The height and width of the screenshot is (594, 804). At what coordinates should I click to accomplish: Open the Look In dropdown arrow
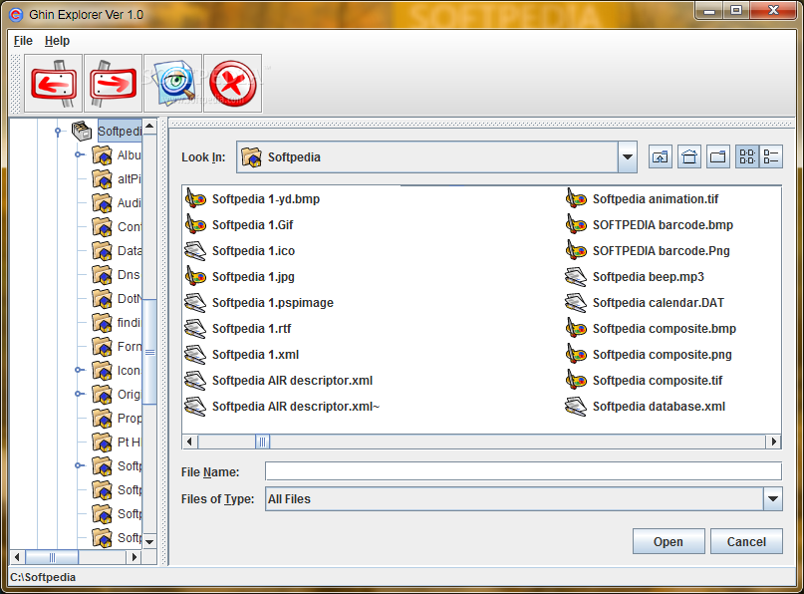627,156
